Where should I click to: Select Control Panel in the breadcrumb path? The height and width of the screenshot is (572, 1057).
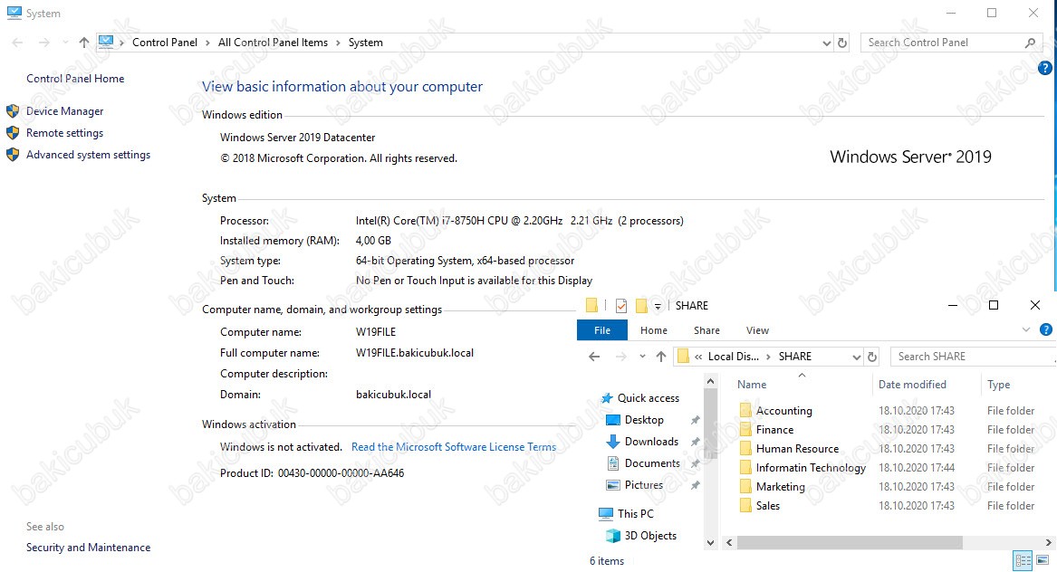(165, 43)
